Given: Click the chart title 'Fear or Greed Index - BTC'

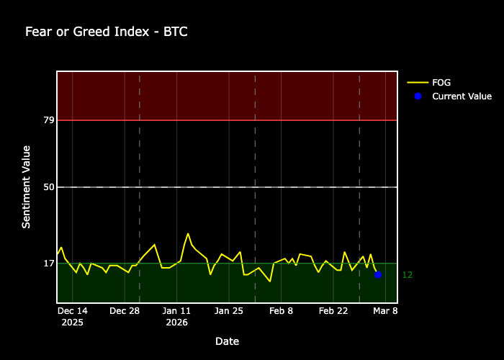Looking at the screenshot, I should click(107, 32).
